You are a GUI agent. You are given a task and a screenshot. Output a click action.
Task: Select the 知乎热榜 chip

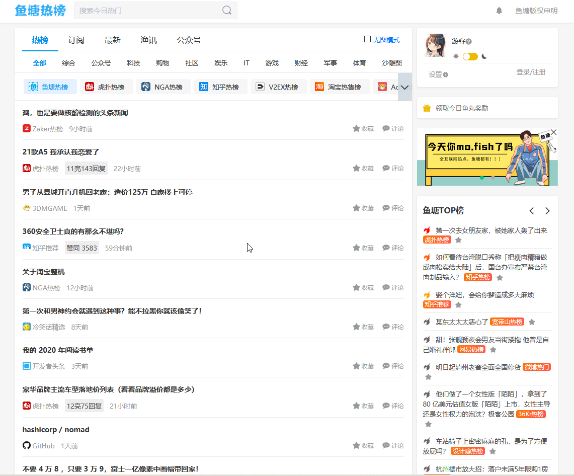(x=221, y=87)
